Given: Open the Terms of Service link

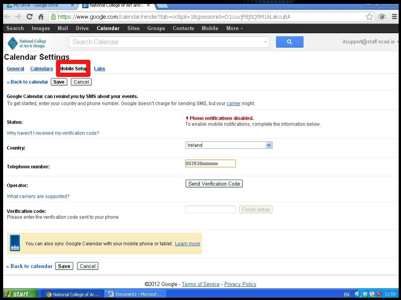Looking at the screenshot, I should (201, 284).
